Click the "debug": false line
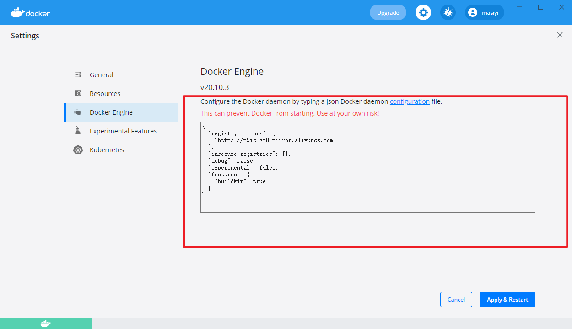The image size is (572, 329). 232,161
